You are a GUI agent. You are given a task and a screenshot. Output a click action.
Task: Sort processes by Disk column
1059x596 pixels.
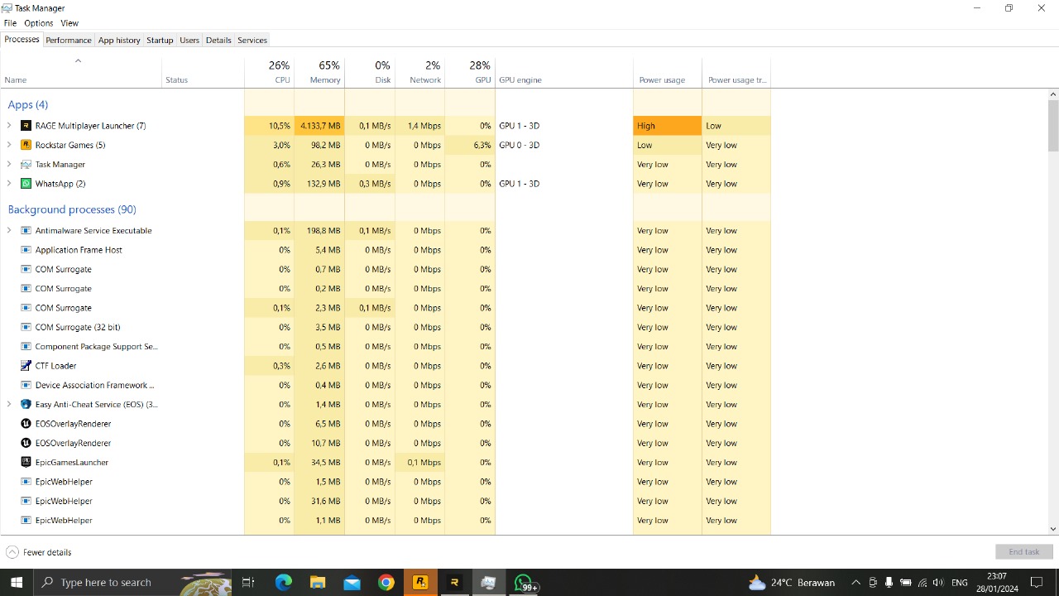tap(370, 72)
